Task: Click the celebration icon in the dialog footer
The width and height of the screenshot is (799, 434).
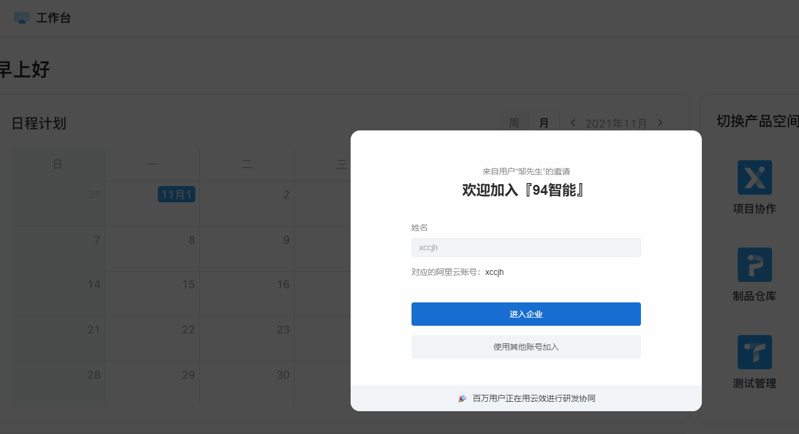Action: pyautogui.click(x=462, y=398)
